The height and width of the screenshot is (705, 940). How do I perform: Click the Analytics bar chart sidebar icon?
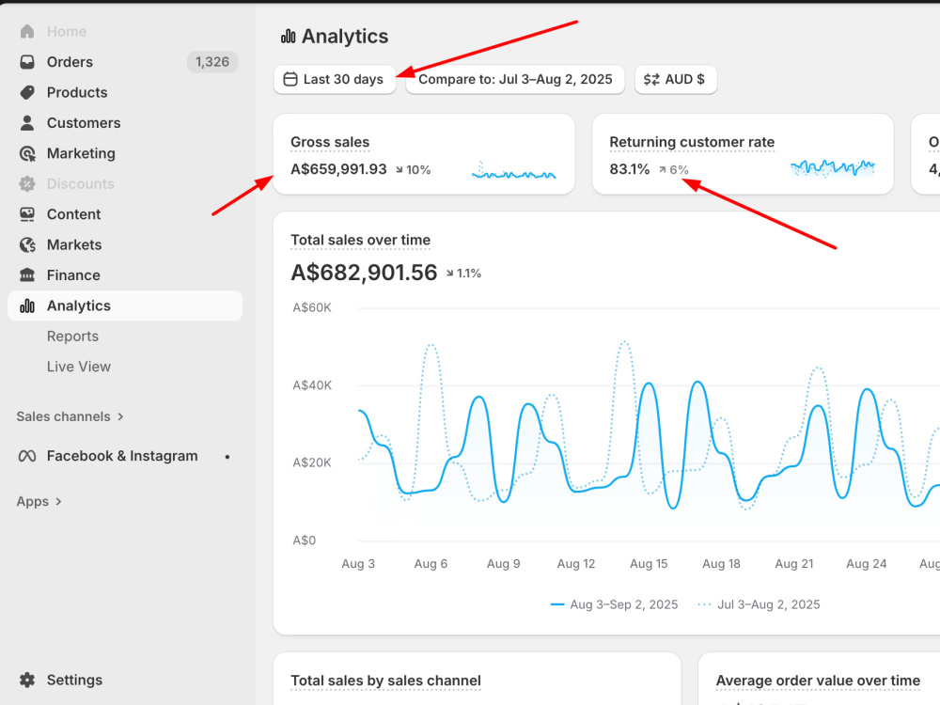point(27,305)
